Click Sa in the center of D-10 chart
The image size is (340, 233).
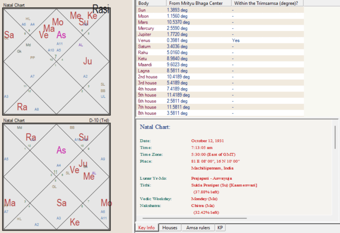coord(62,203)
